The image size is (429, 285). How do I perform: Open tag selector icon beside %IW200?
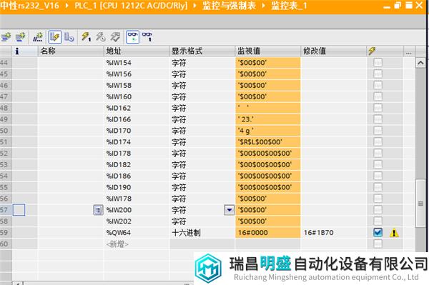pos(98,210)
